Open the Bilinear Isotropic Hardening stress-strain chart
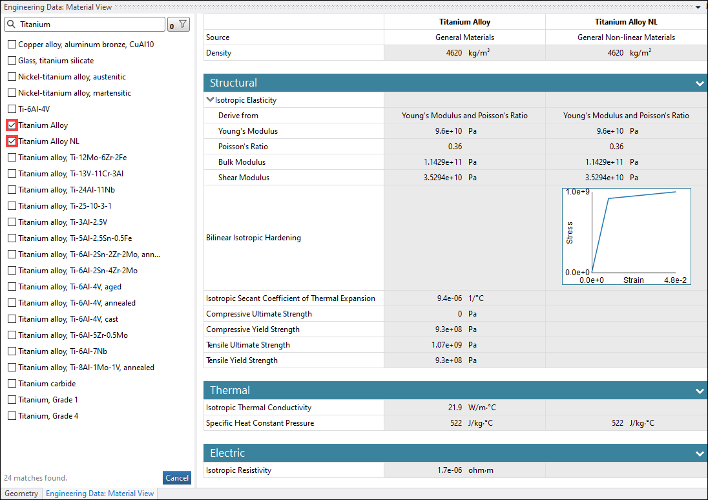The height and width of the screenshot is (500, 708). point(626,236)
